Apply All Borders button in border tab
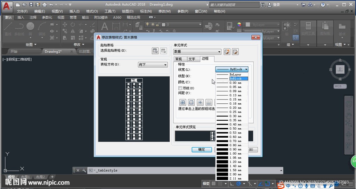This screenshot has height=189, width=356. (x=183, y=102)
